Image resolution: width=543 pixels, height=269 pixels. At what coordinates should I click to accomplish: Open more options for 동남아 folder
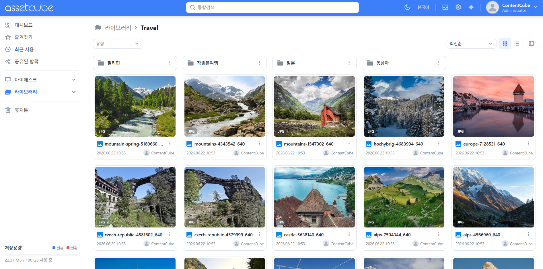tap(439, 63)
